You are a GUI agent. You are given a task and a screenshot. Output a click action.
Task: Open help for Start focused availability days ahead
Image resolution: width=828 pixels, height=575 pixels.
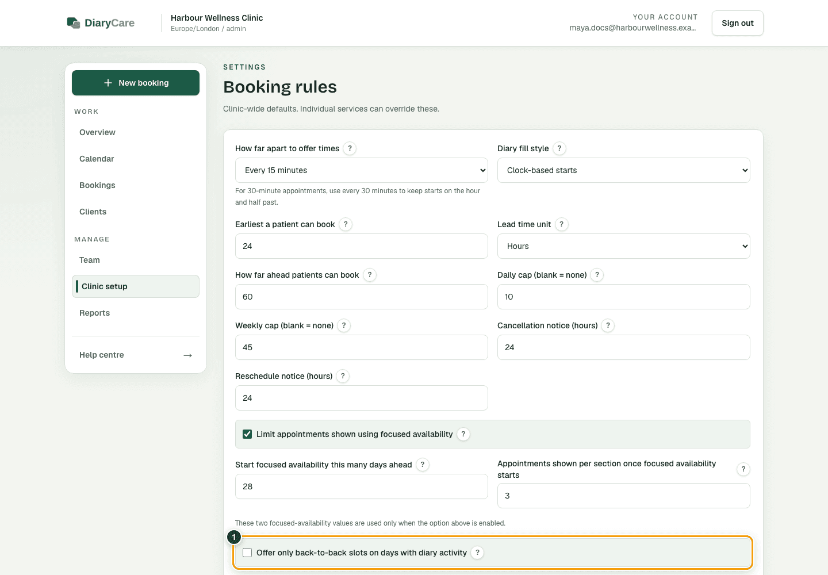coord(423,465)
